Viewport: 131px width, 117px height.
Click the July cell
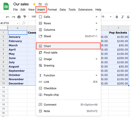[18, 62]
